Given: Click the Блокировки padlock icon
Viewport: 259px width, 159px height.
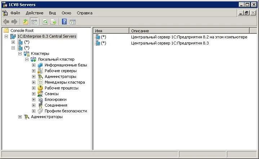Looking at the screenshot, I should pyautogui.click(x=40, y=99).
